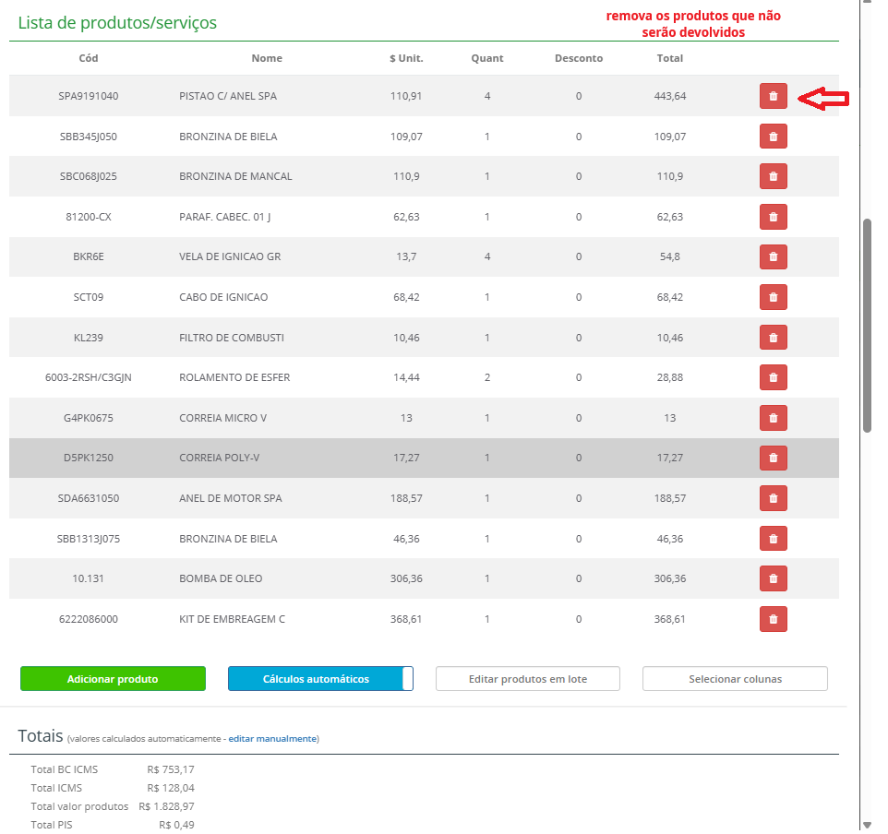
Task: Remove product SBB345J050 with its trash icon
Action: pos(773,137)
